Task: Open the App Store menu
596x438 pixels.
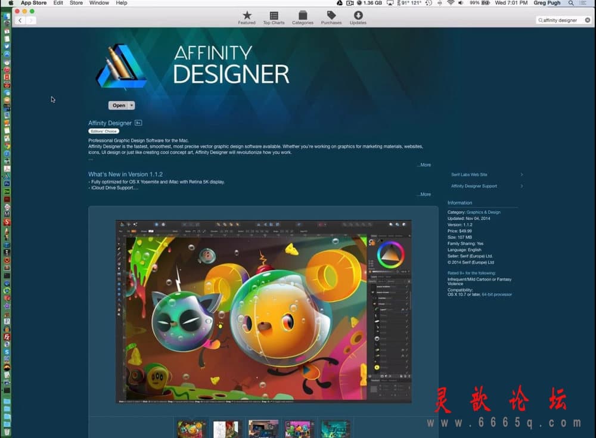Action: 33,2
